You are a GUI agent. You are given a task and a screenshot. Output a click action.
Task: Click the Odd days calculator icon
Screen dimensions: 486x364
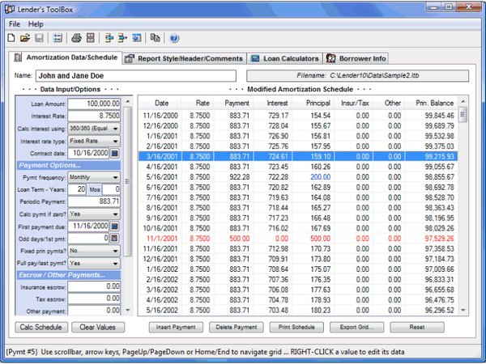(115, 239)
